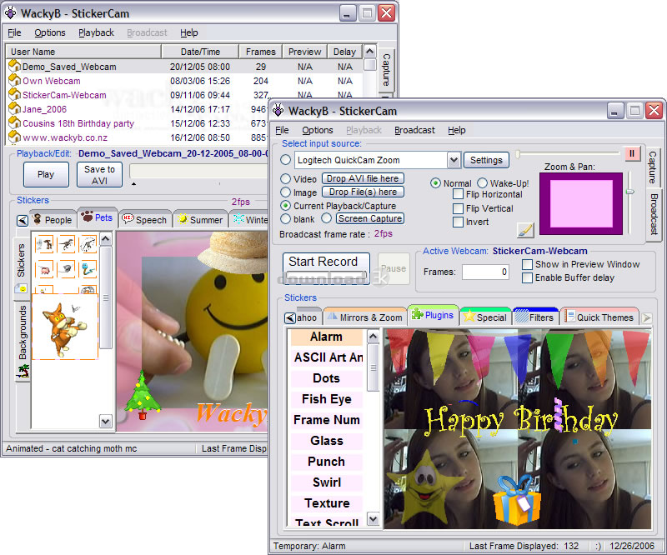667x555 pixels.
Task: Click the folder icon beside Own Webcam
Action: point(15,80)
